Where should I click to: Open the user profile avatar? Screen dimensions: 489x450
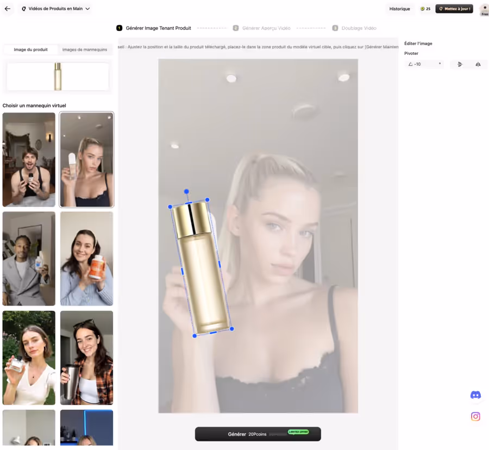(485, 10)
